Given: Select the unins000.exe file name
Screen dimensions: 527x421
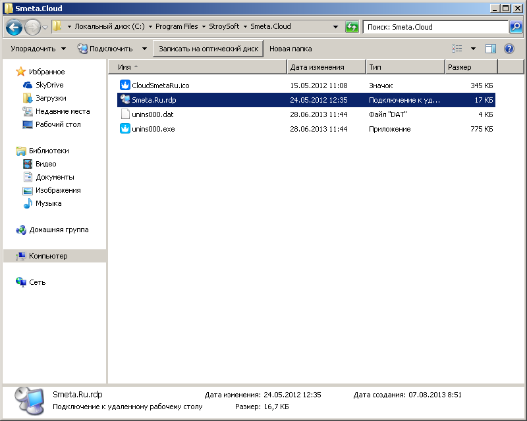Looking at the screenshot, I should click(x=153, y=129).
